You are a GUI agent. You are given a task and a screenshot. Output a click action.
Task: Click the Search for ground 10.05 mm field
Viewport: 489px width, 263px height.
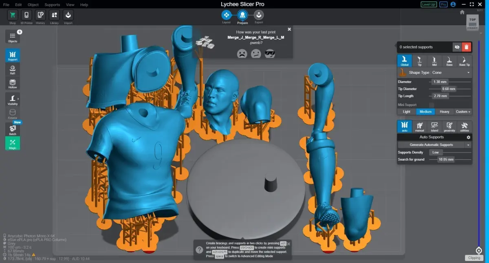pos(446,159)
